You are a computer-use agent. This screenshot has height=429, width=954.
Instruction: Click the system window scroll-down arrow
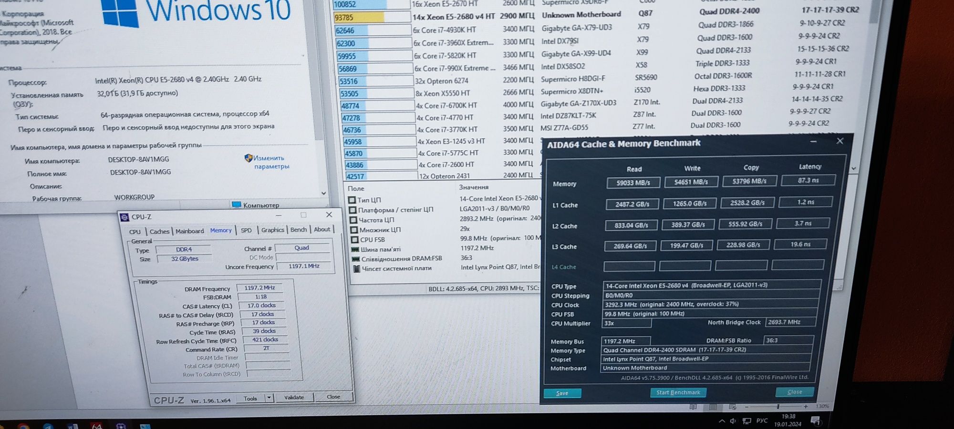tap(324, 193)
